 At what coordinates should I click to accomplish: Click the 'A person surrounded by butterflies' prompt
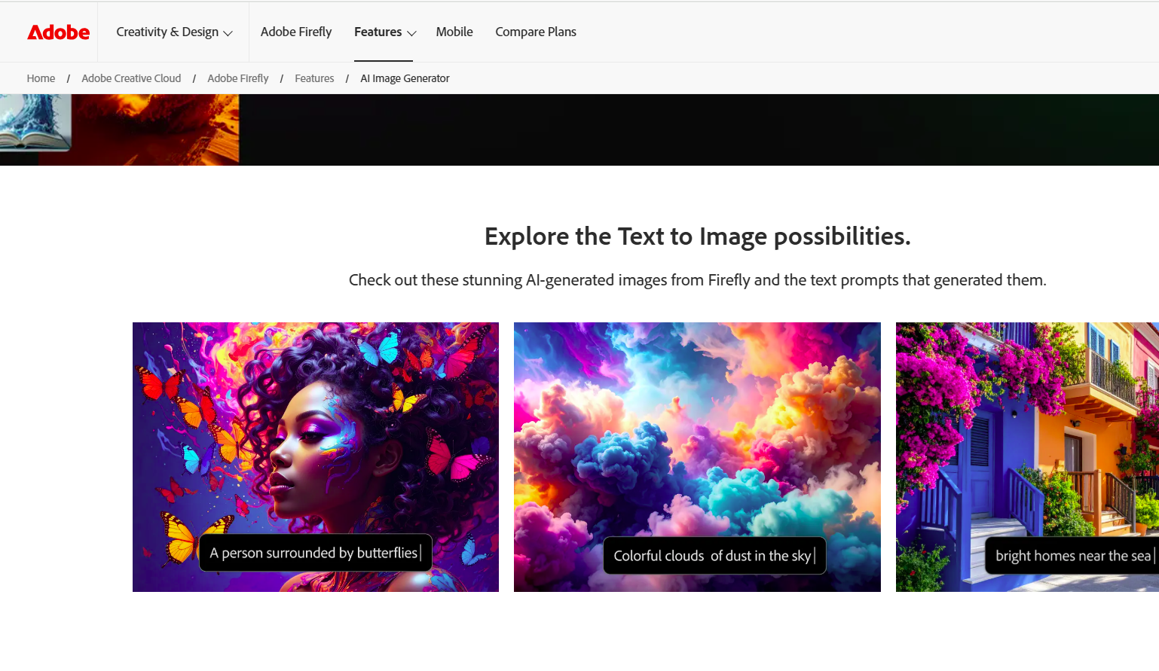315,553
